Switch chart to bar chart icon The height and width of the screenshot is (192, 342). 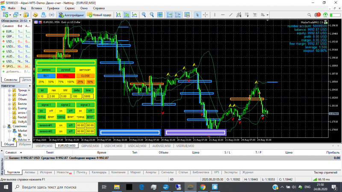pos(118,15)
